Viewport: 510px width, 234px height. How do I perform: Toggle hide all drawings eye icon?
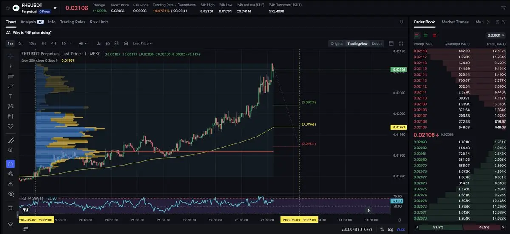click(x=11, y=194)
